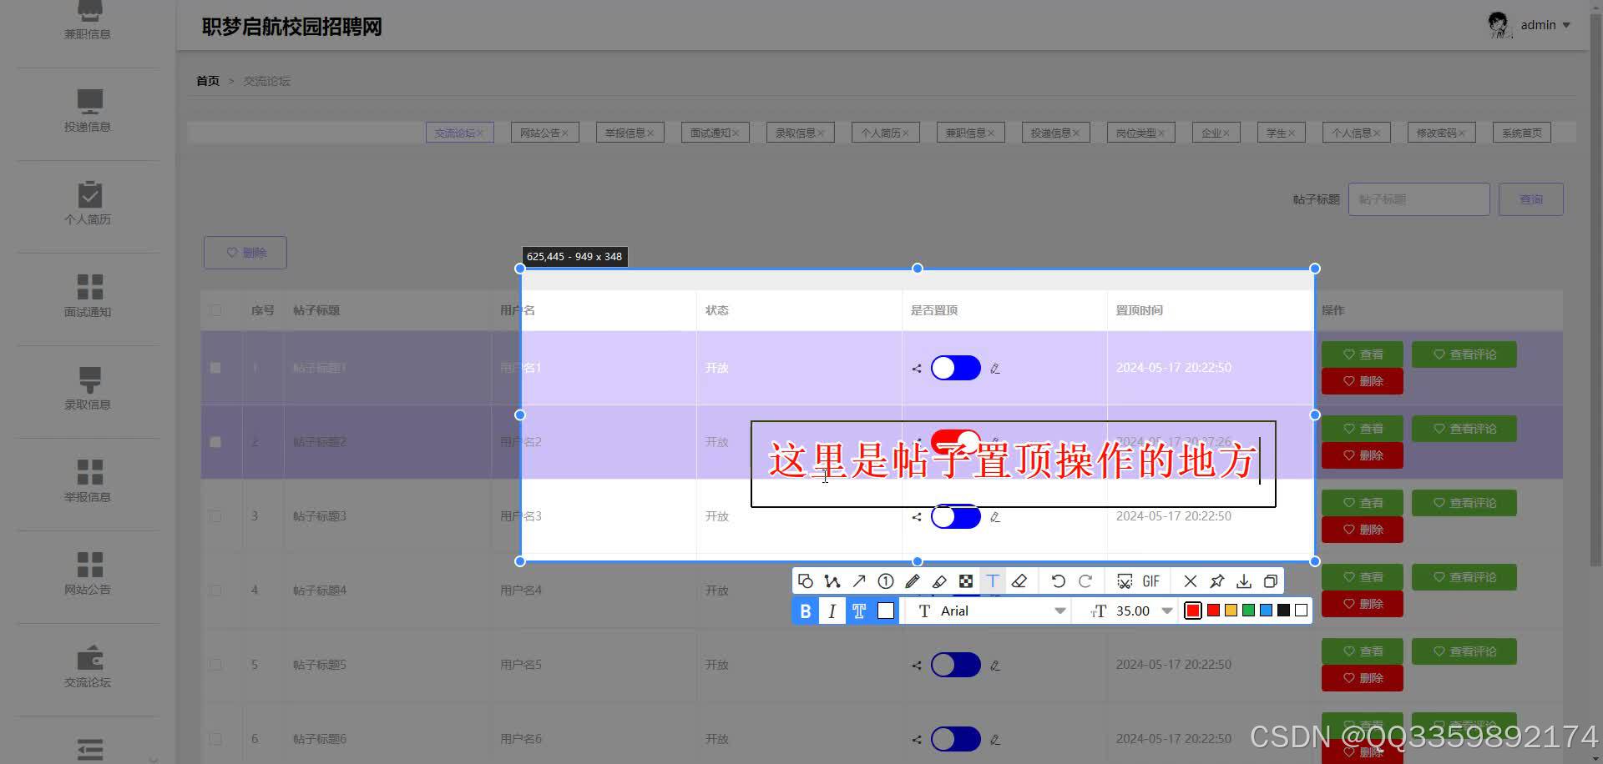Click red 删除 button in 帖子标题1 row
Viewport: 1603px width, 764px height.
[x=1363, y=381]
